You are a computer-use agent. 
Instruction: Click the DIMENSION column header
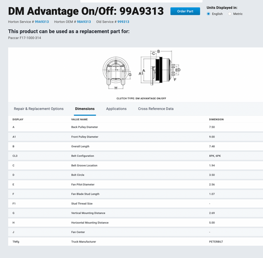216,119
